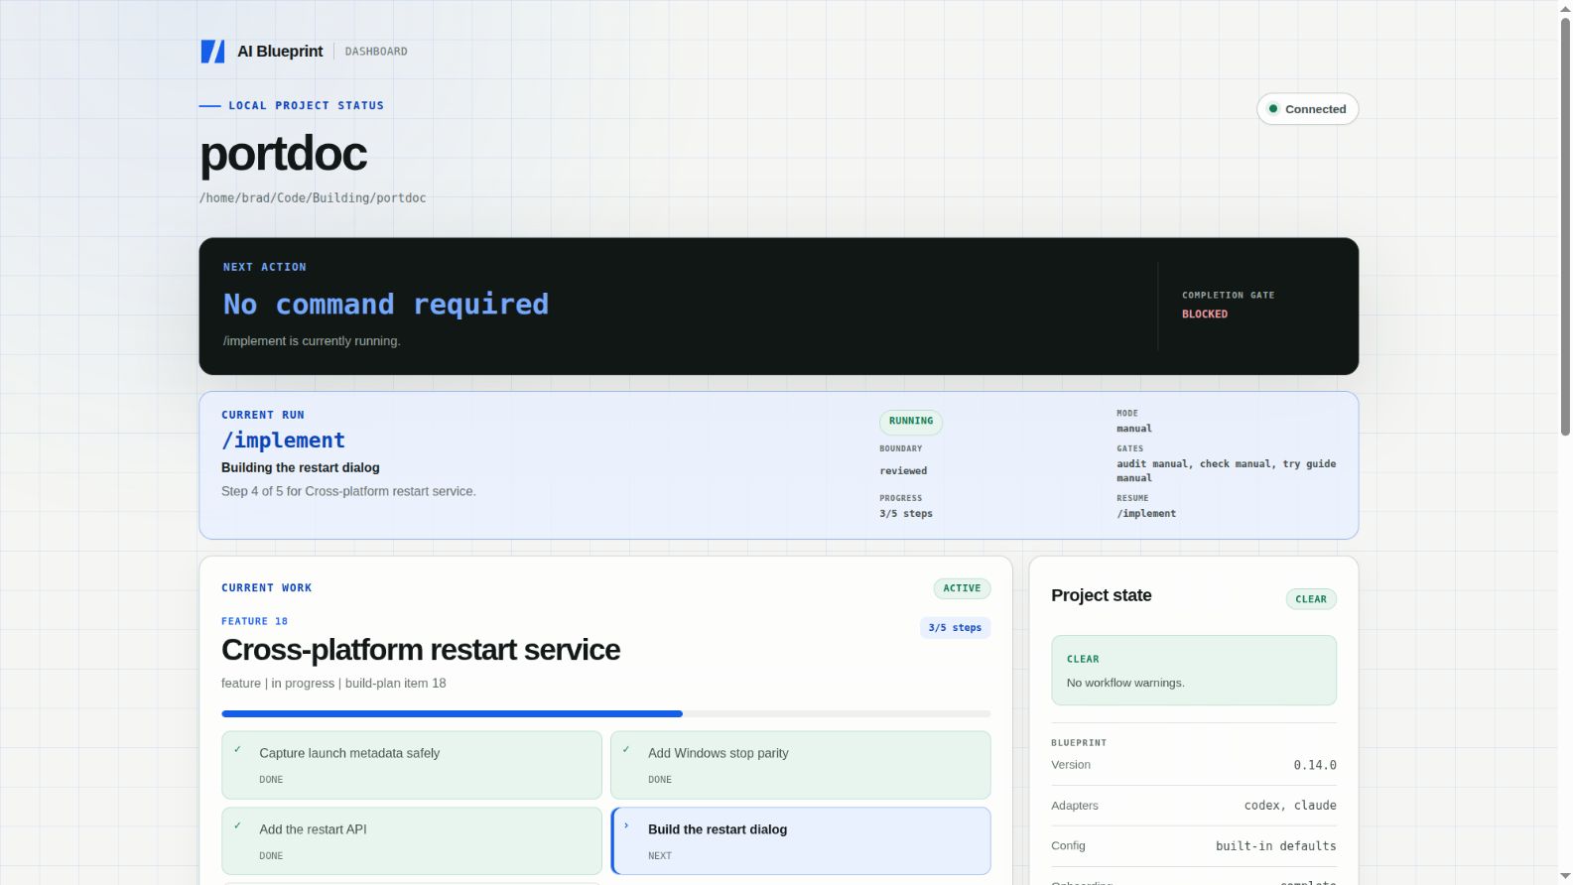Click the '3/5 steps' progress value in Current Run
Screen dimensions: 1573x885
[x=906, y=514]
